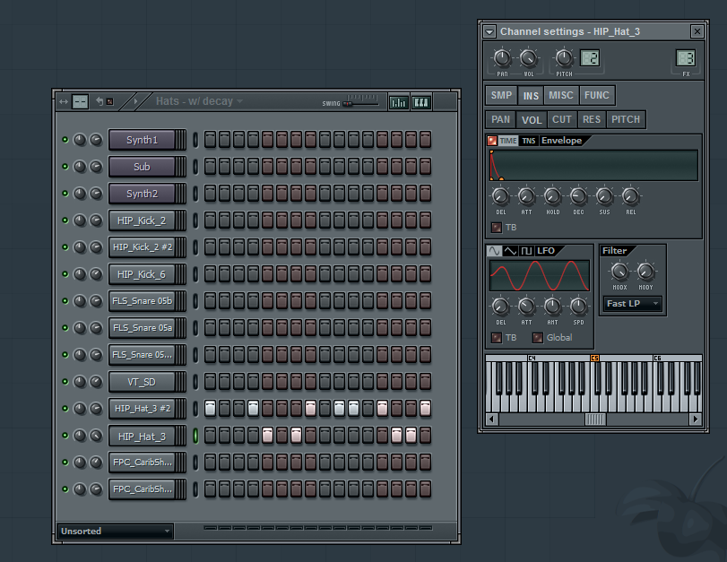Select PAN envelope tab
The height and width of the screenshot is (562, 727).
click(x=501, y=119)
